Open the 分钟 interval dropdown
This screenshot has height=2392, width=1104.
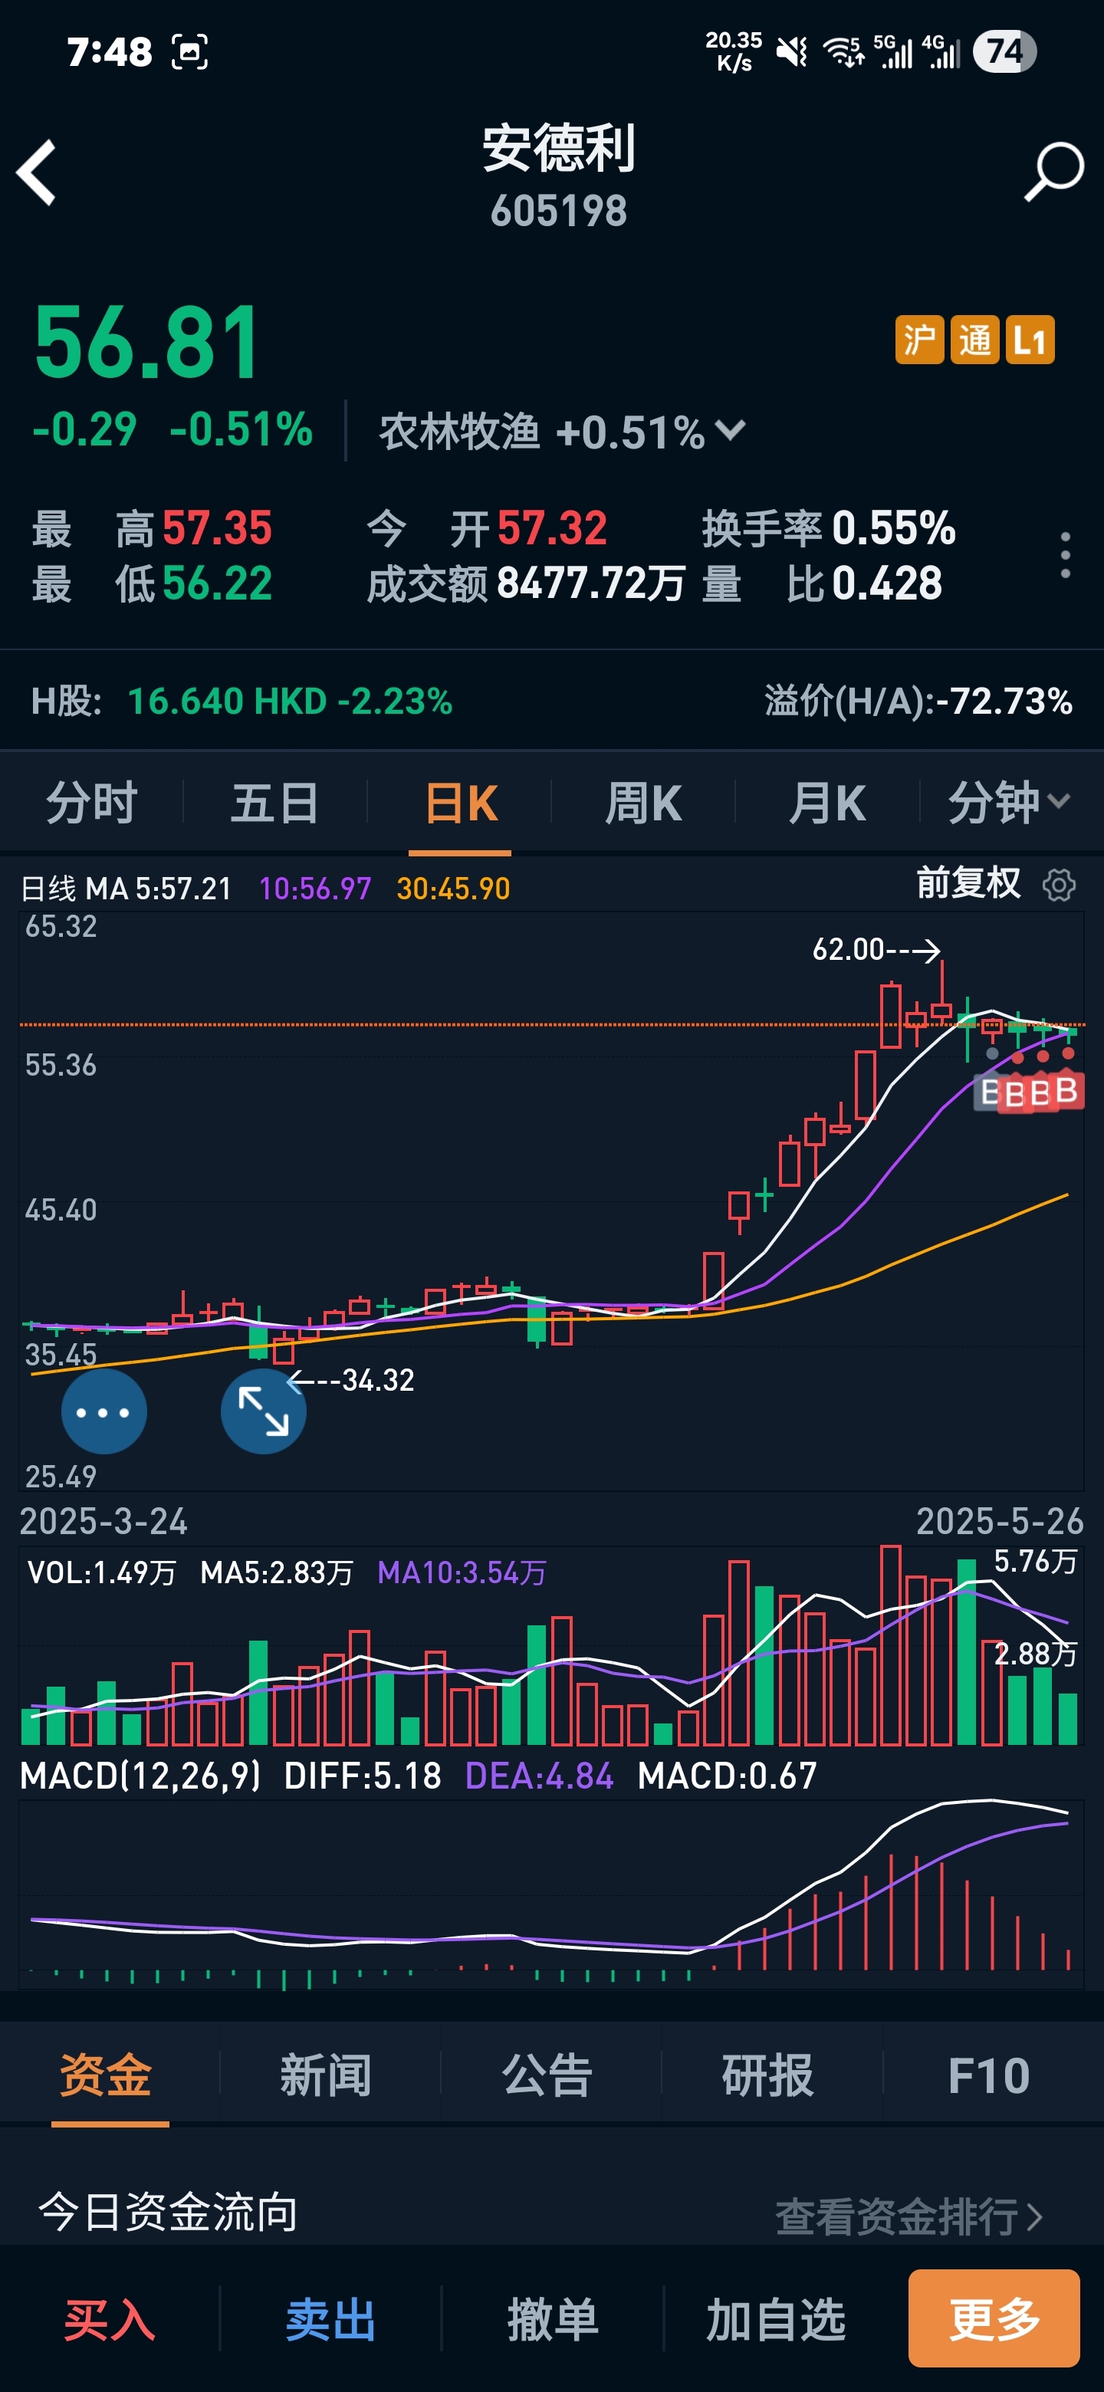[x=1009, y=802]
